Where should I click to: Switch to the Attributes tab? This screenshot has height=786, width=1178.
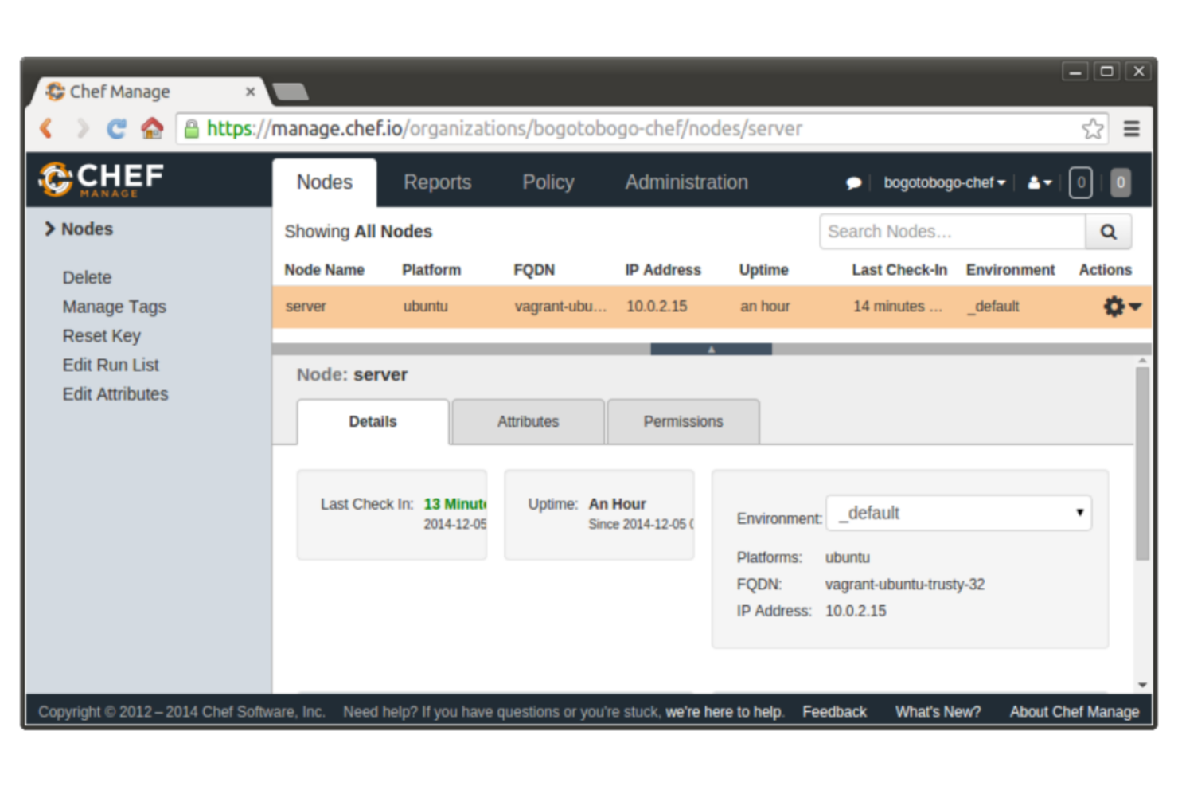[x=528, y=421]
